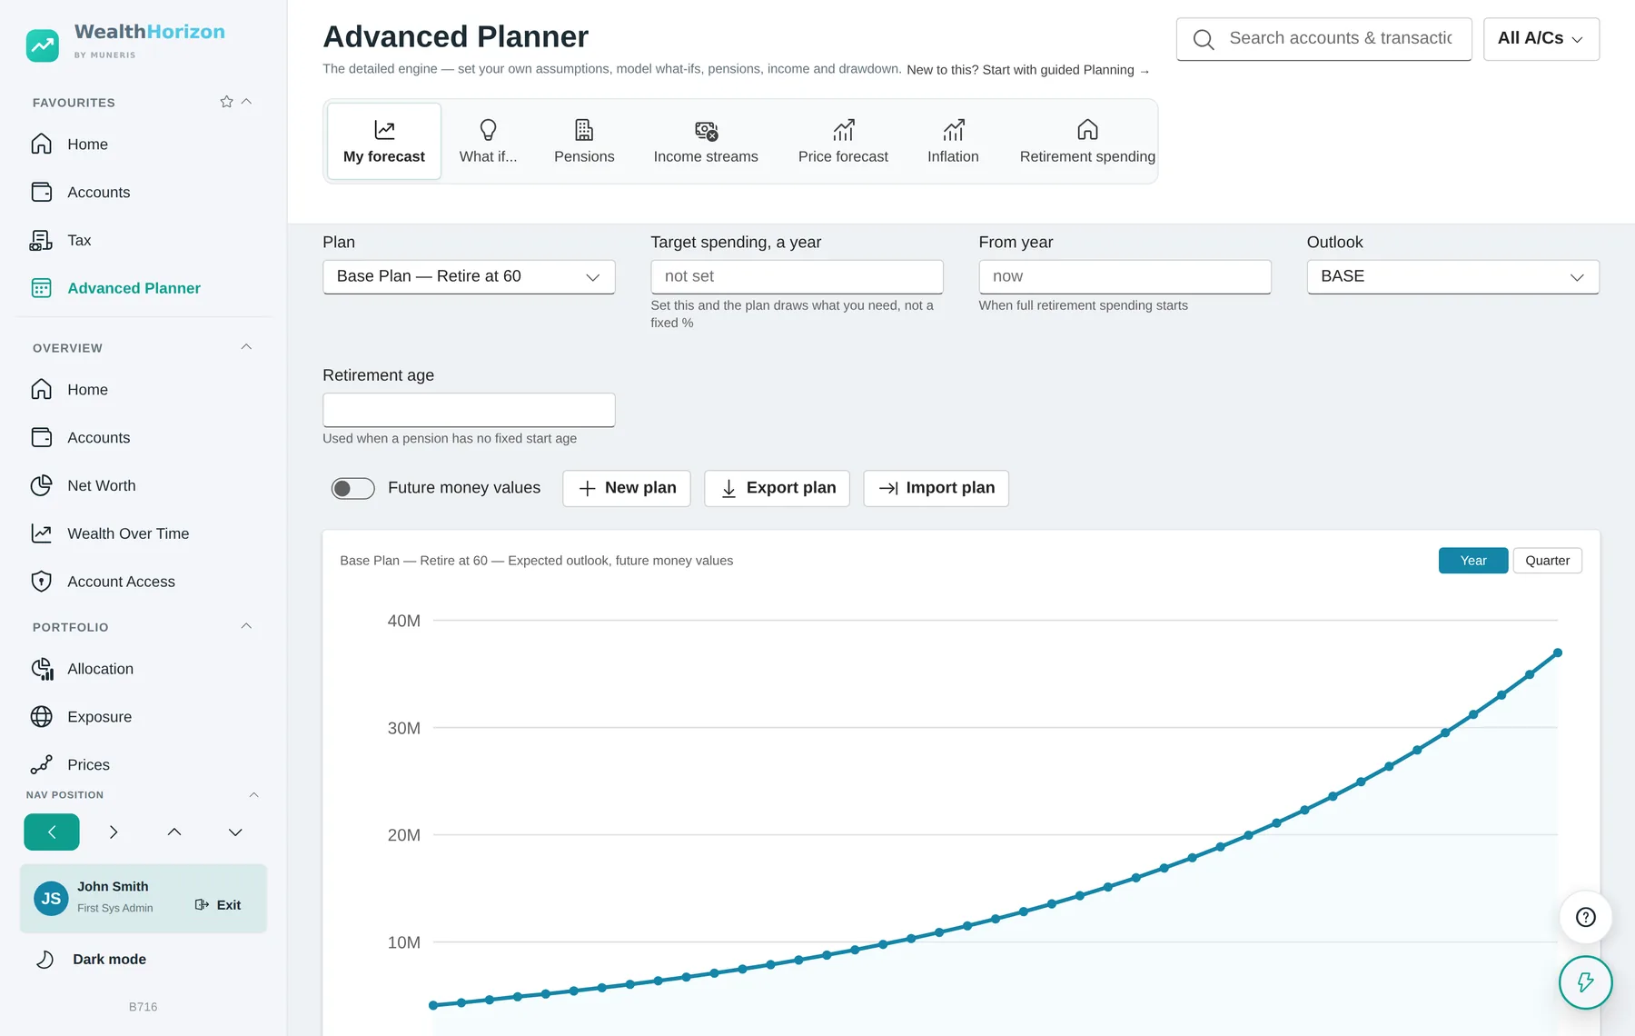
Task: Switch chart to Quarter view
Action: (1547, 561)
